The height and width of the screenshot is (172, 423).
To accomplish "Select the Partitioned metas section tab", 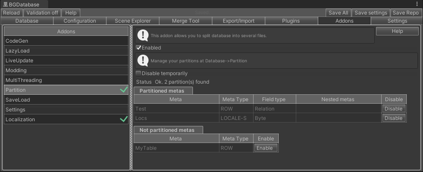I will (x=162, y=91).
